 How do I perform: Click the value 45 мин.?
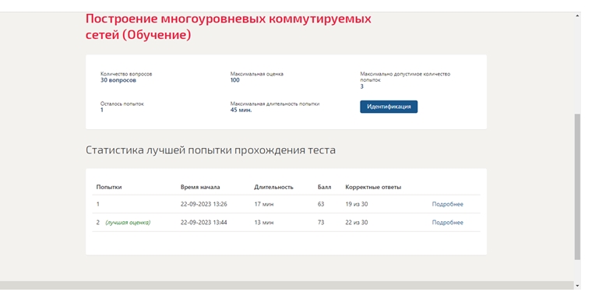(x=241, y=110)
